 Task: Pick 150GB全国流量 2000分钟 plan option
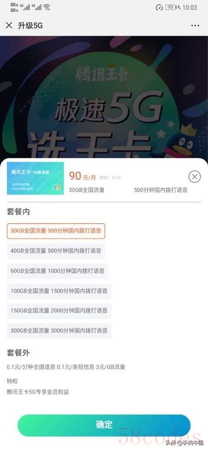point(59,311)
